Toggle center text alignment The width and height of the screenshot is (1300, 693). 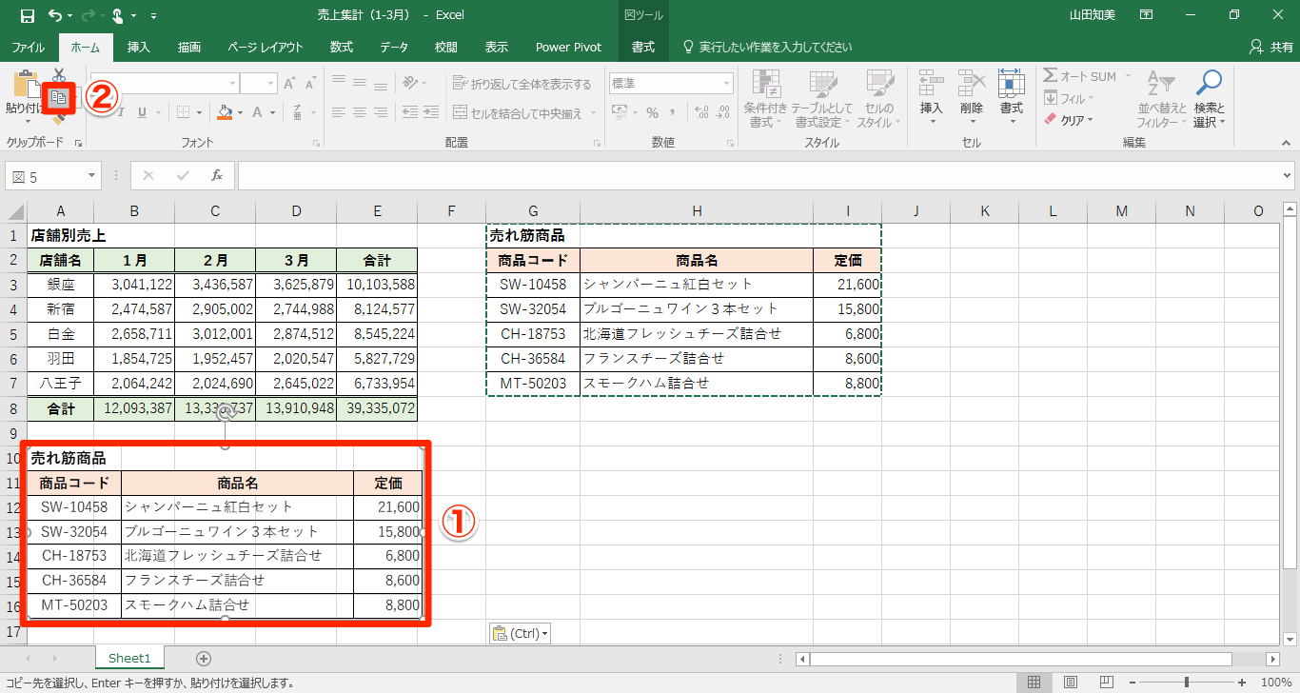tap(358, 112)
